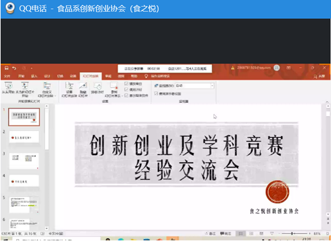The width and height of the screenshot is (331, 241).
Task: Click 批注 comments button in status bar
Action: tap(226, 233)
